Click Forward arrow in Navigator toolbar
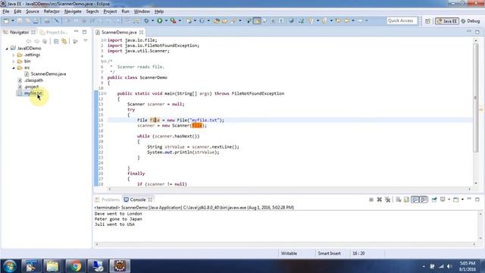This screenshot has width=485, height=273. (x=37, y=41)
